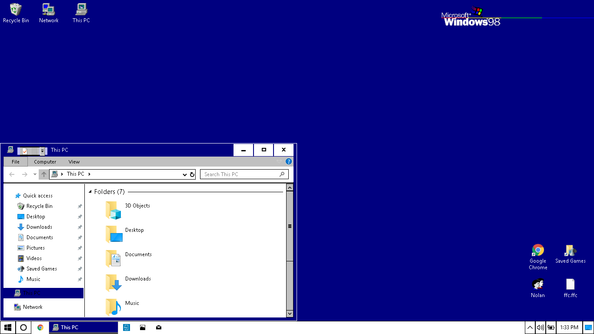Open the View menu
594x334 pixels.
(x=74, y=161)
